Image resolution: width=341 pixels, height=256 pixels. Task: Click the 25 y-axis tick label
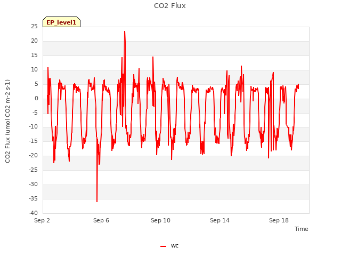34,27
